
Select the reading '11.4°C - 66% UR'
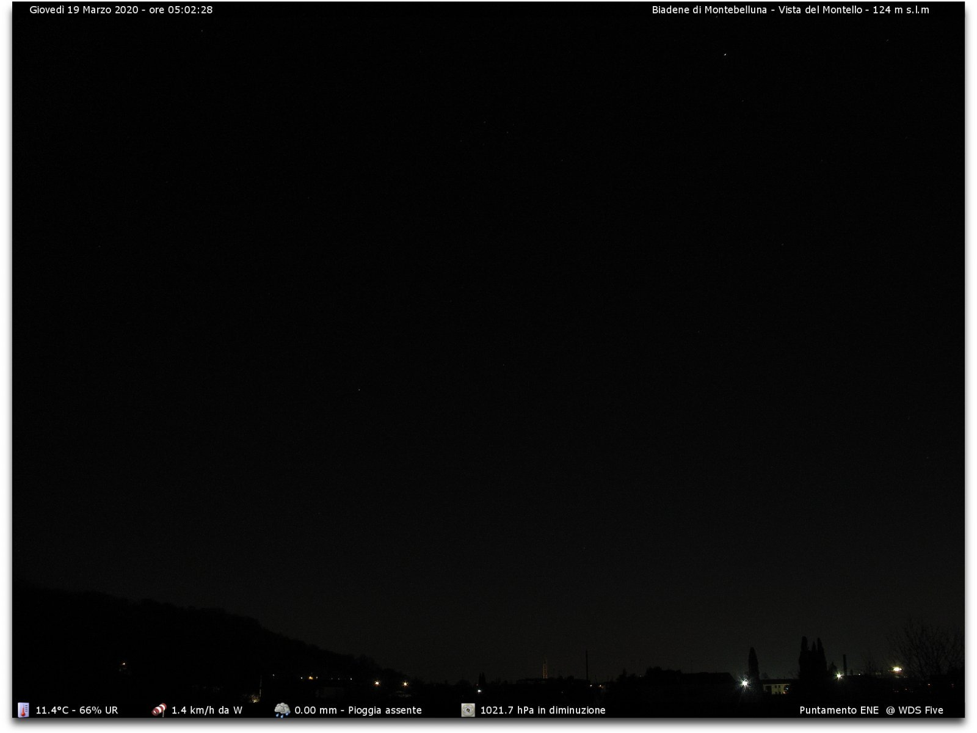(x=77, y=710)
